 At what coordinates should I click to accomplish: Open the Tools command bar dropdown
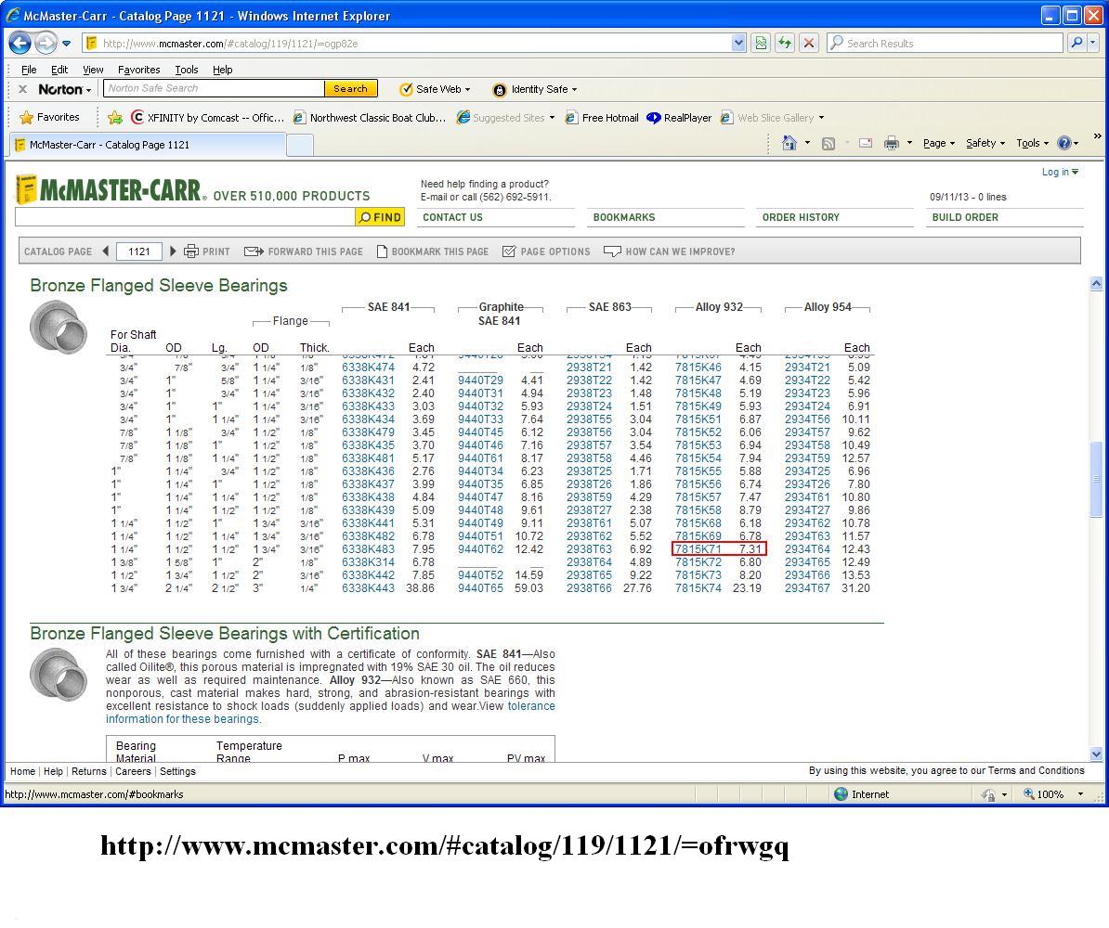pos(1033,143)
